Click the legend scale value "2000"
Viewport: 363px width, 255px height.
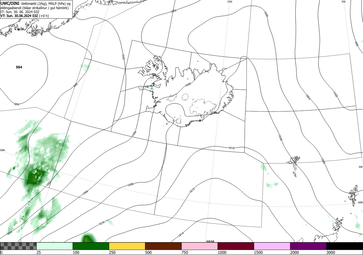[x=295, y=252]
